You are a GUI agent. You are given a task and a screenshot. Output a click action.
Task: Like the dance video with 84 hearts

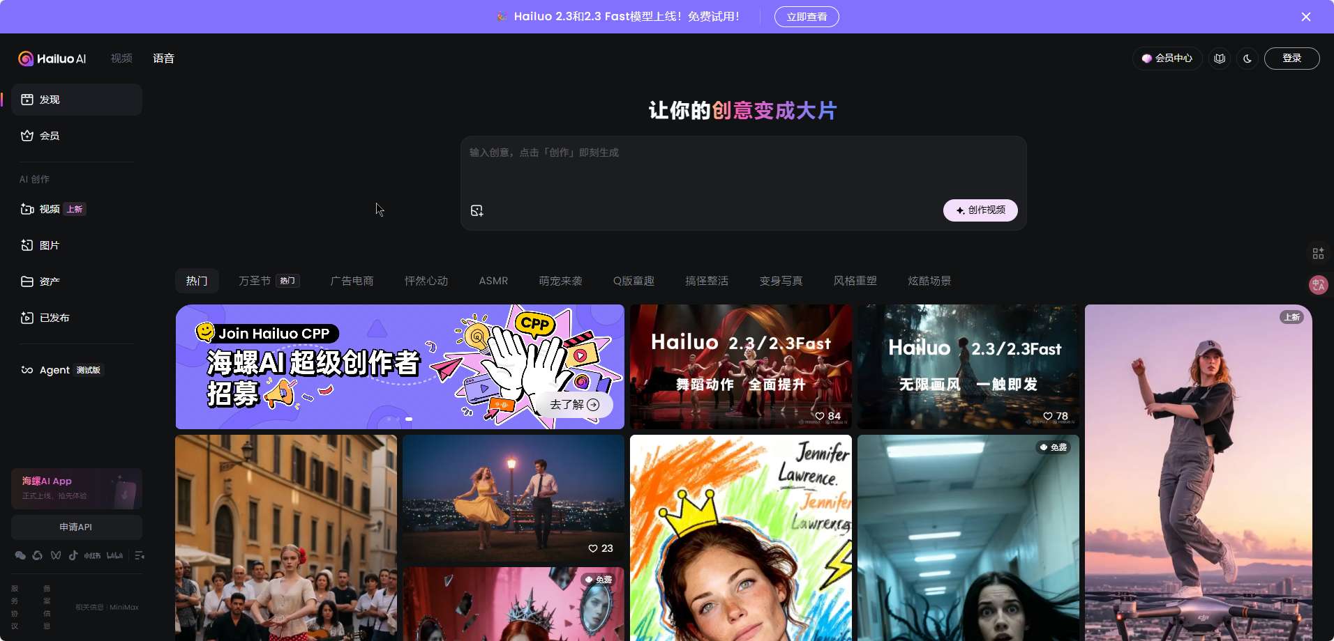tap(820, 416)
